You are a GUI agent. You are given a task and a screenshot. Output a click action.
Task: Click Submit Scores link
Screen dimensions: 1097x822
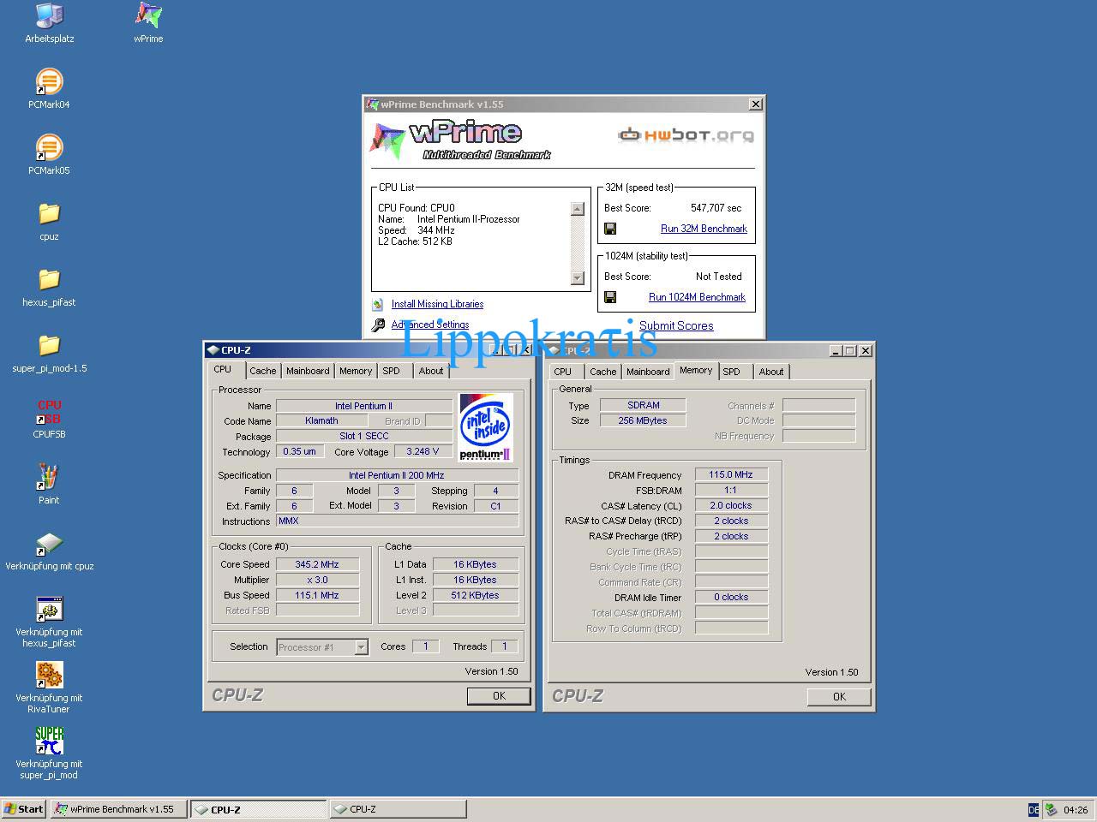click(x=676, y=325)
